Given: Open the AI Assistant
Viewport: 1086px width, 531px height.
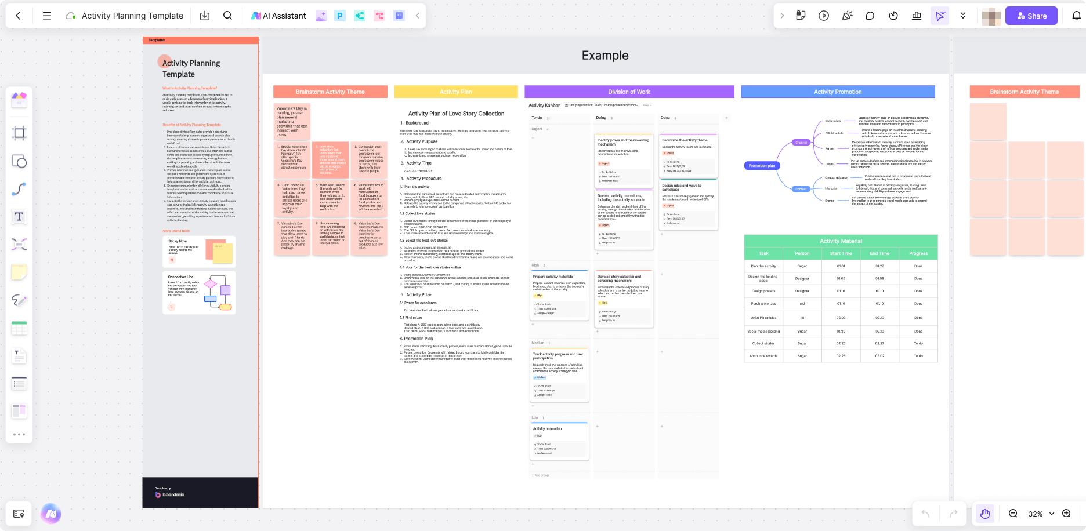Looking at the screenshot, I should point(278,16).
